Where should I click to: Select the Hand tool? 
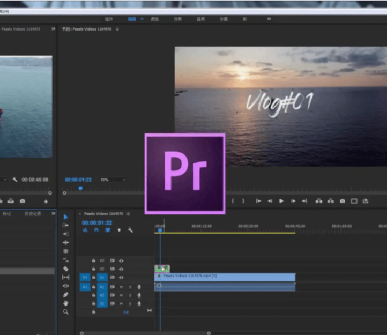click(65, 303)
